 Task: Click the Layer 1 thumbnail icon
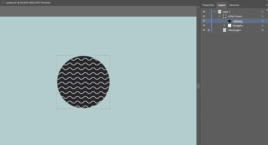(219, 12)
